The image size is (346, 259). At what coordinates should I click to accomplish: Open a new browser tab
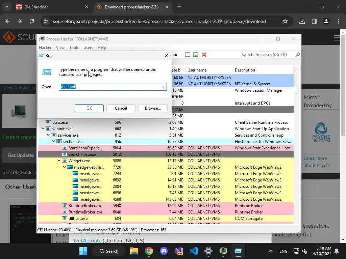tap(179, 7)
